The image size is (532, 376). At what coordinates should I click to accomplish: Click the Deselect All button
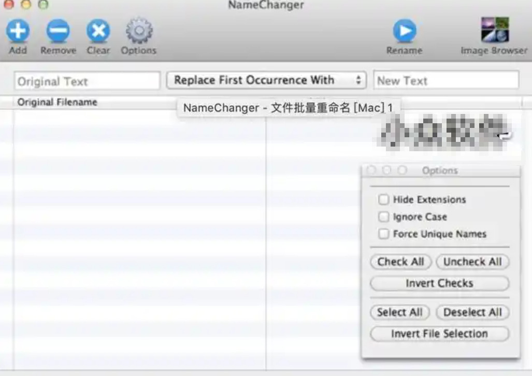(x=472, y=312)
